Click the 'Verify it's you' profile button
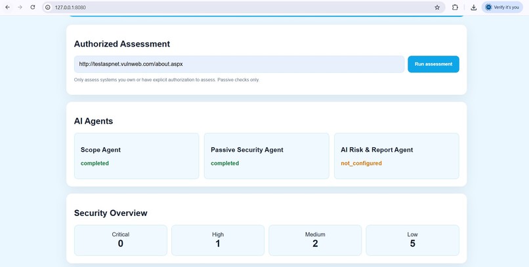 tap(502, 7)
